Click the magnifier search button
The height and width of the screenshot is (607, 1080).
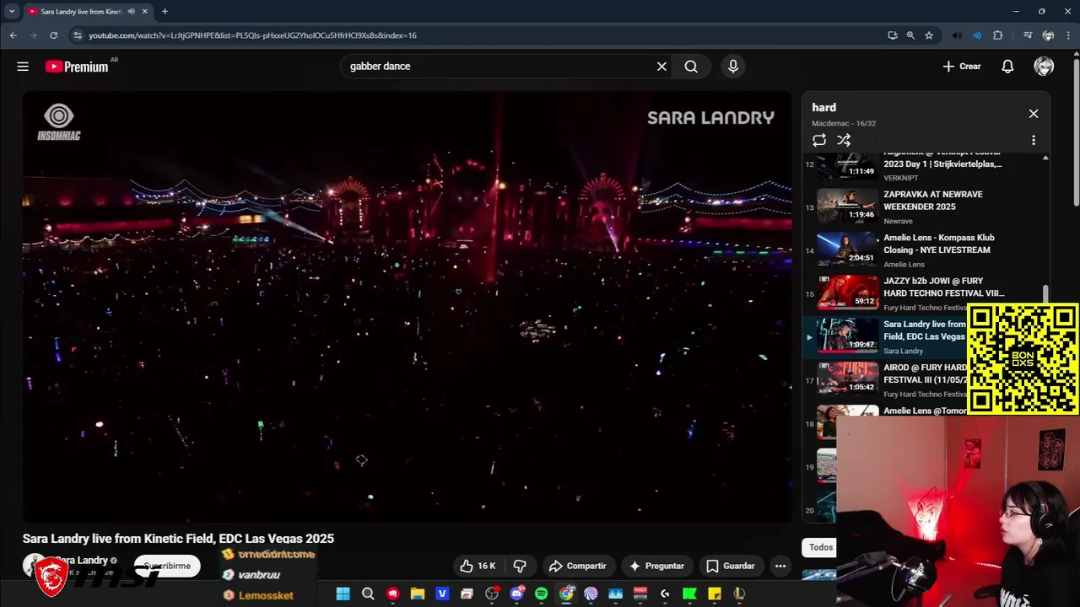(691, 67)
